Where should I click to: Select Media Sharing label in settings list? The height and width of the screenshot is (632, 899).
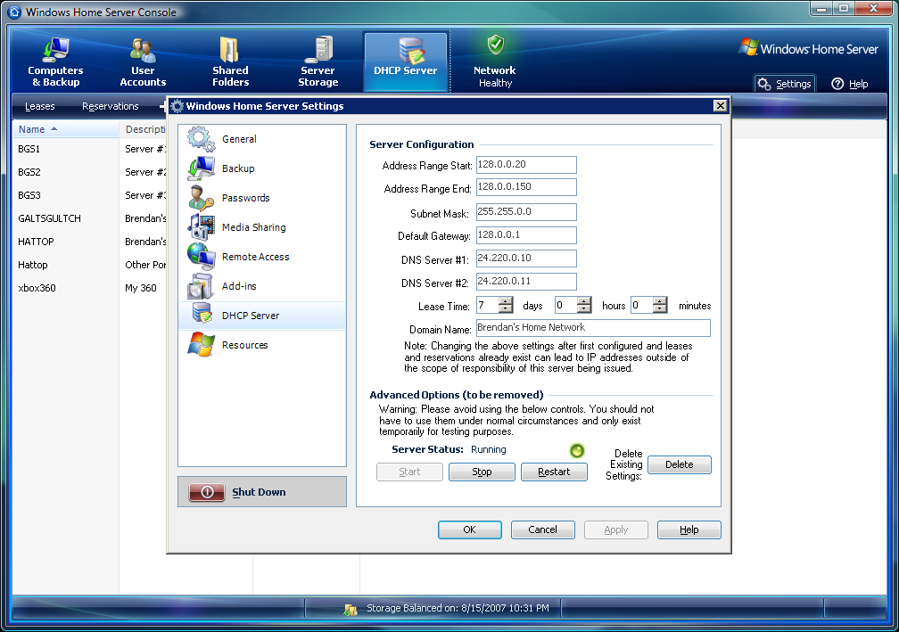click(x=254, y=227)
